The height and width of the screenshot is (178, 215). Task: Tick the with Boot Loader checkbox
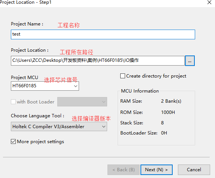[13, 102]
